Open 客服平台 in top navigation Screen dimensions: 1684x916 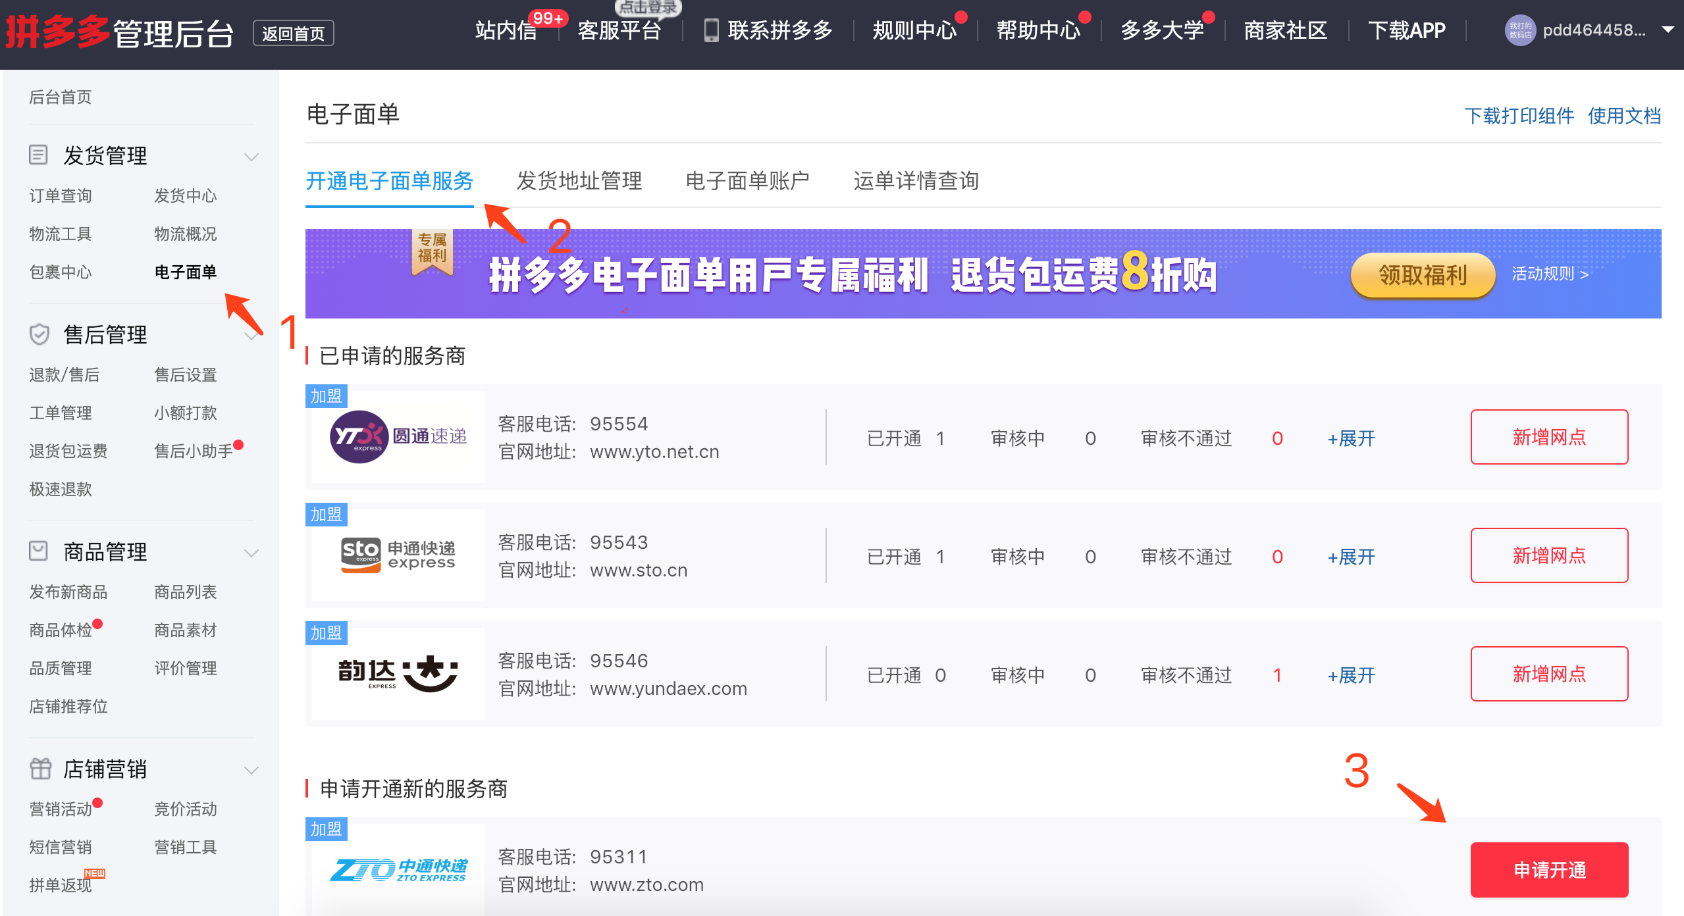click(619, 30)
